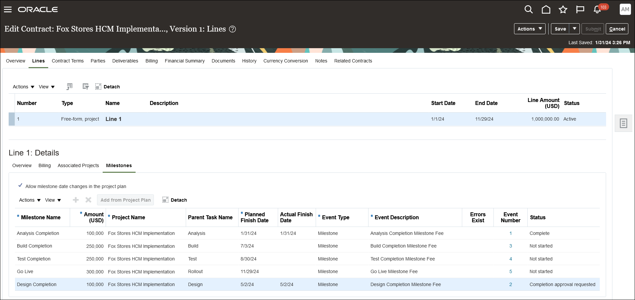Click the 1,000,000.00 line amount cell
635x300 pixels.
point(545,119)
